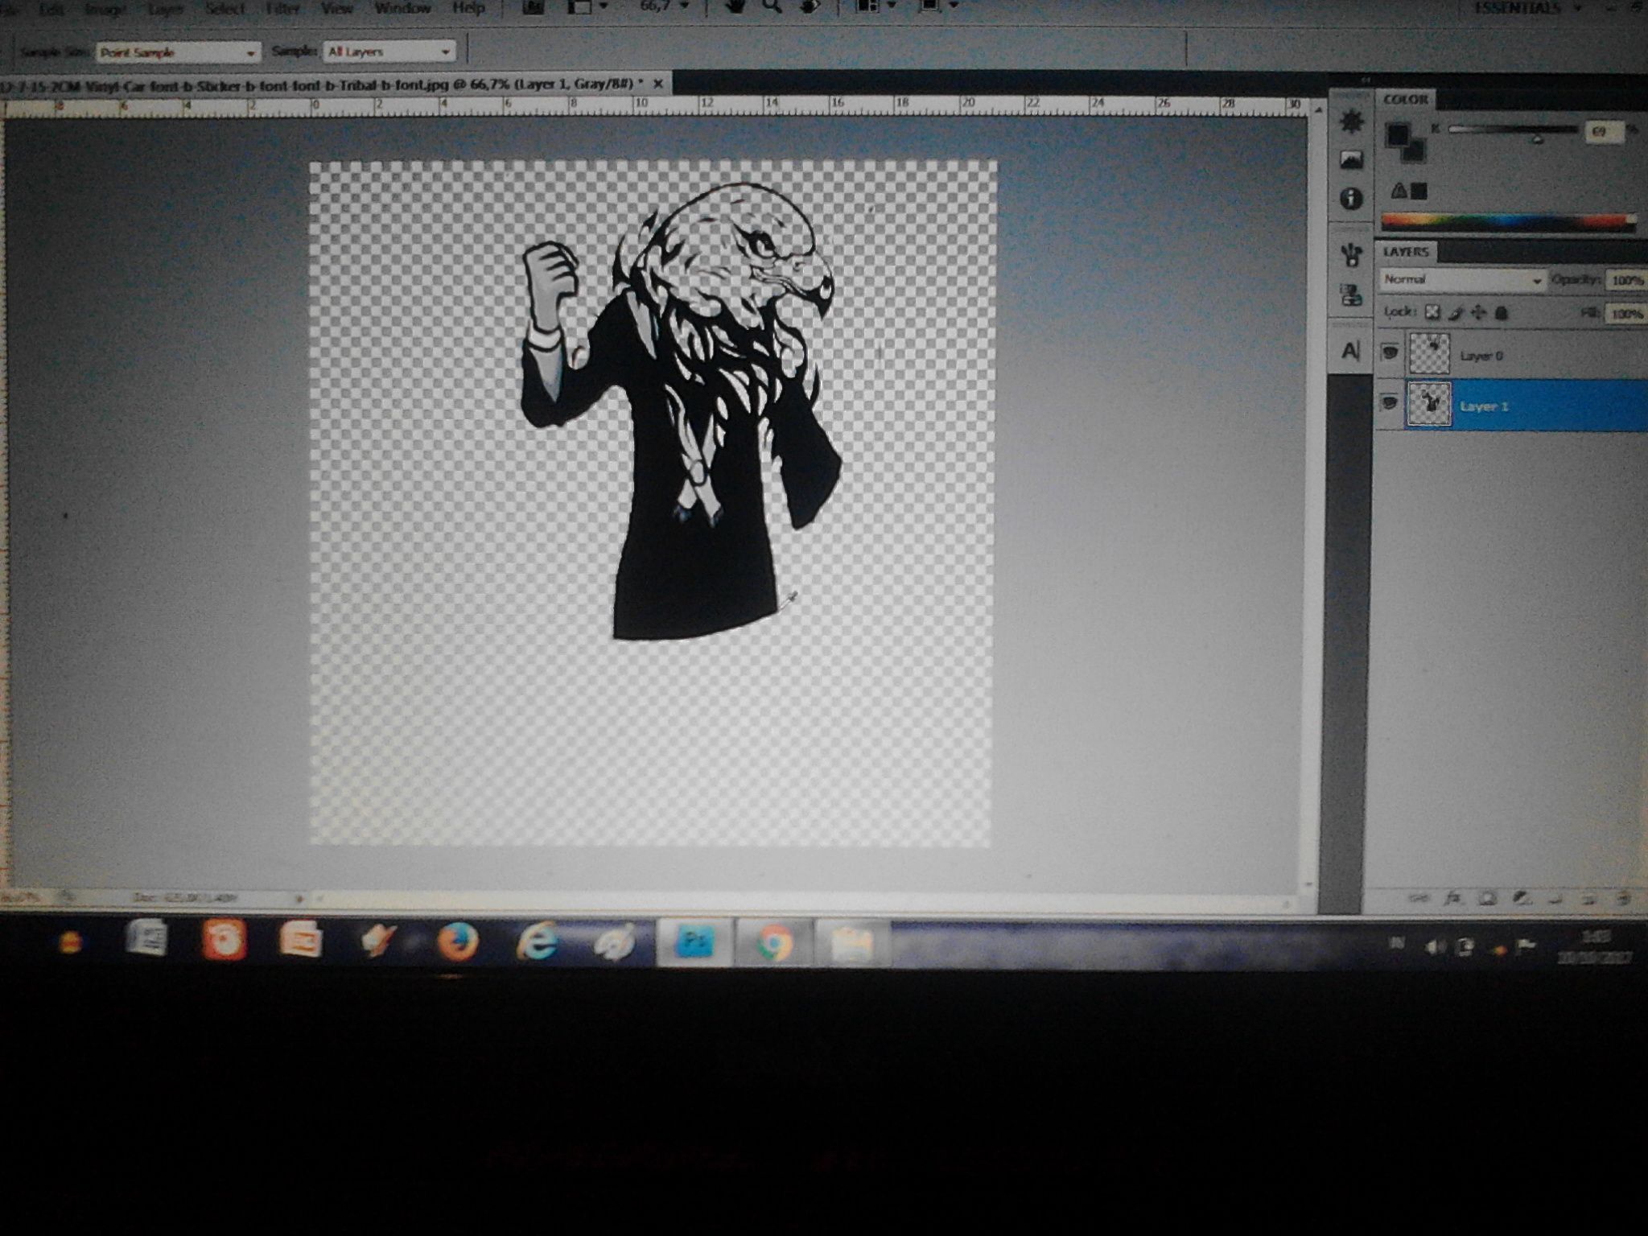Click the layer Fill field
This screenshot has width=1648, height=1236.
[1627, 314]
